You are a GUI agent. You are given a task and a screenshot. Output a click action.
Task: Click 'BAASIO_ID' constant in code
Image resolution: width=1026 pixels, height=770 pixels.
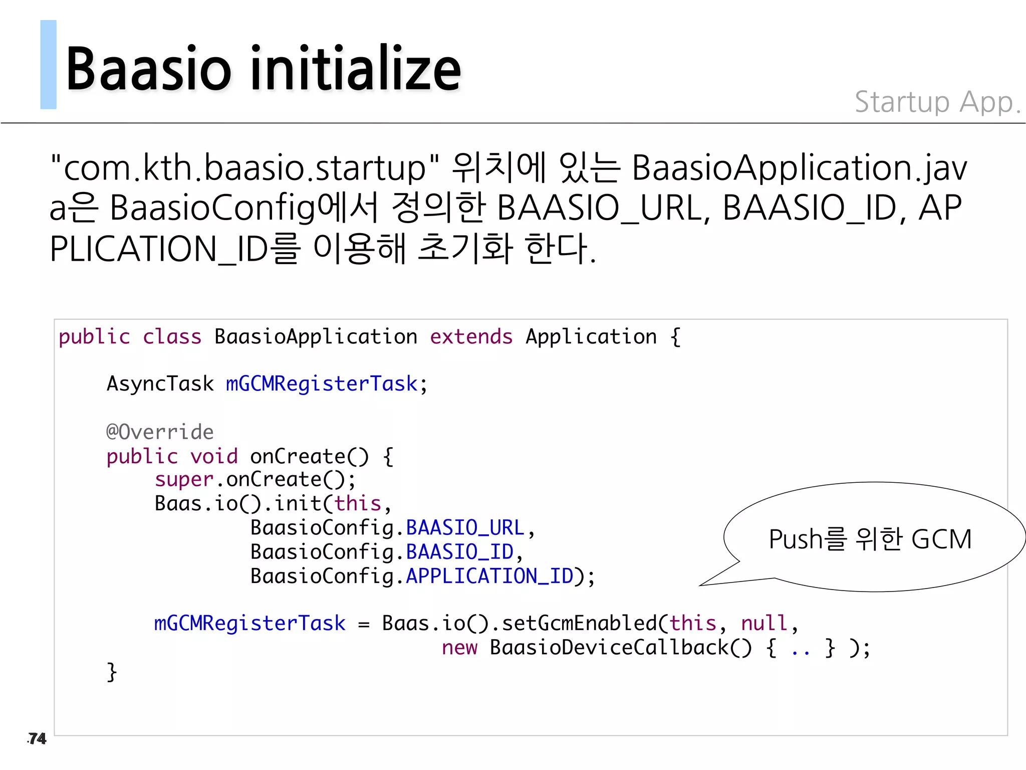click(x=459, y=552)
